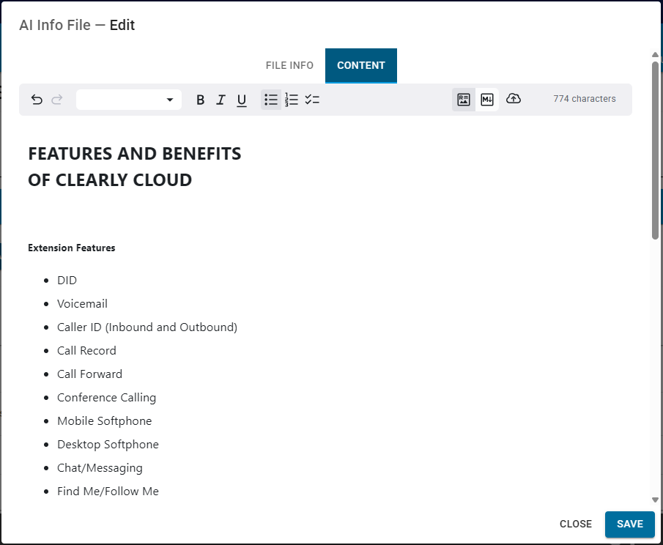Click the Voicemail list item text
This screenshot has width=663, height=545.
(x=82, y=303)
